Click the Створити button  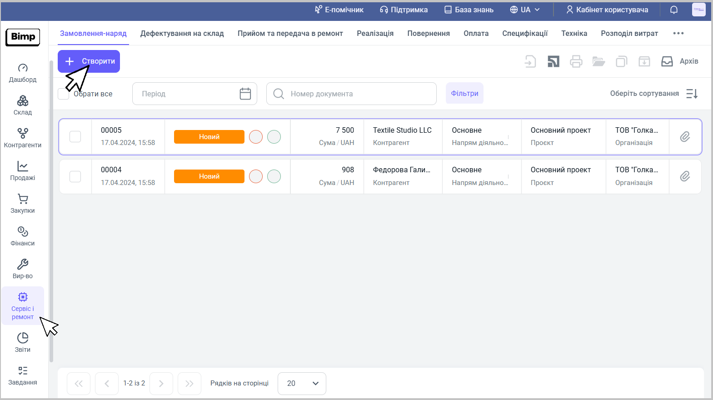coord(89,61)
